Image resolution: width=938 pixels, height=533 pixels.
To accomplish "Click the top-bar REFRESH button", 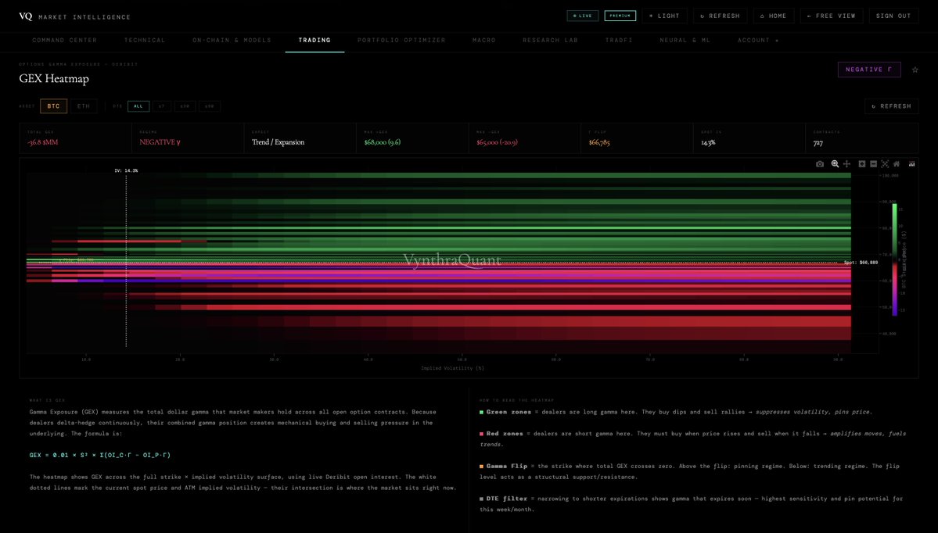I will 721,16.
